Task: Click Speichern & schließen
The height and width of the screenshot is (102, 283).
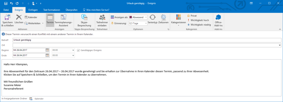Action: 7,21
